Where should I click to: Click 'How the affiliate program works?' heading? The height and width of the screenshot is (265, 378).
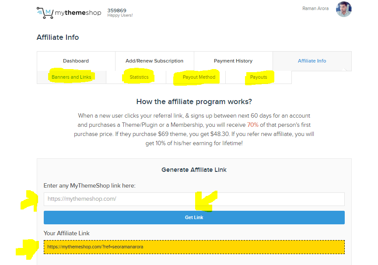(194, 101)
